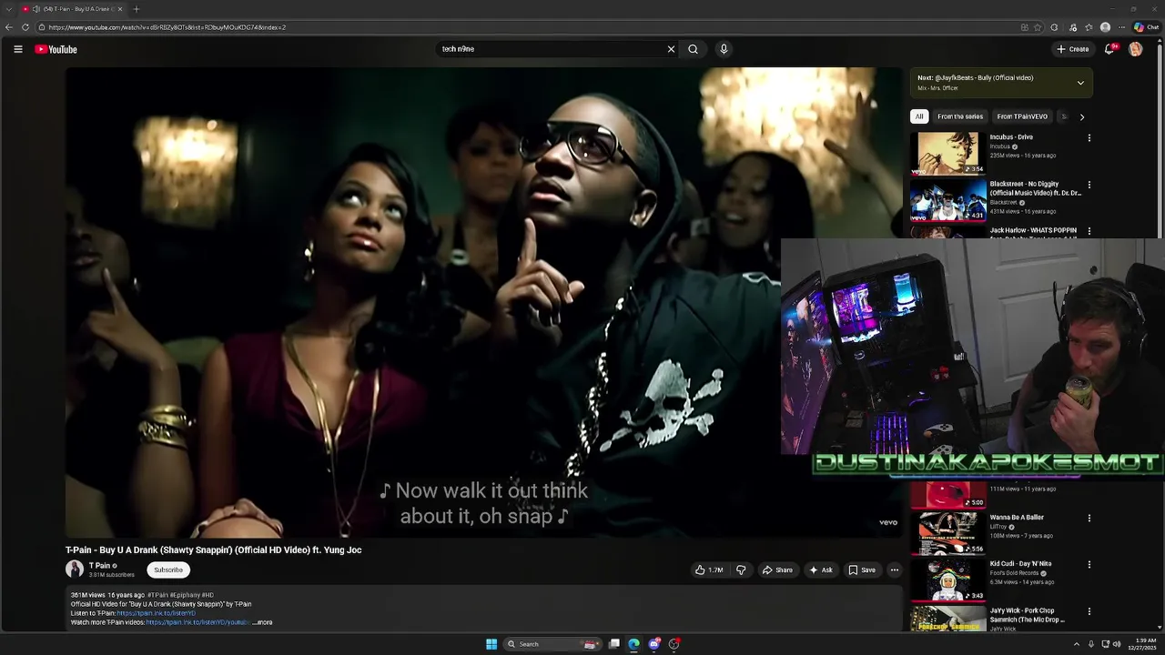Open Copilot Chat in Edge
The image size is (1165, 655).
(1146, 27)
